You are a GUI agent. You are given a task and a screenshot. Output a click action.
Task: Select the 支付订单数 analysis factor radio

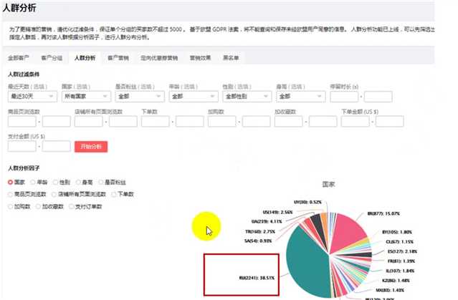coord(71,207)
